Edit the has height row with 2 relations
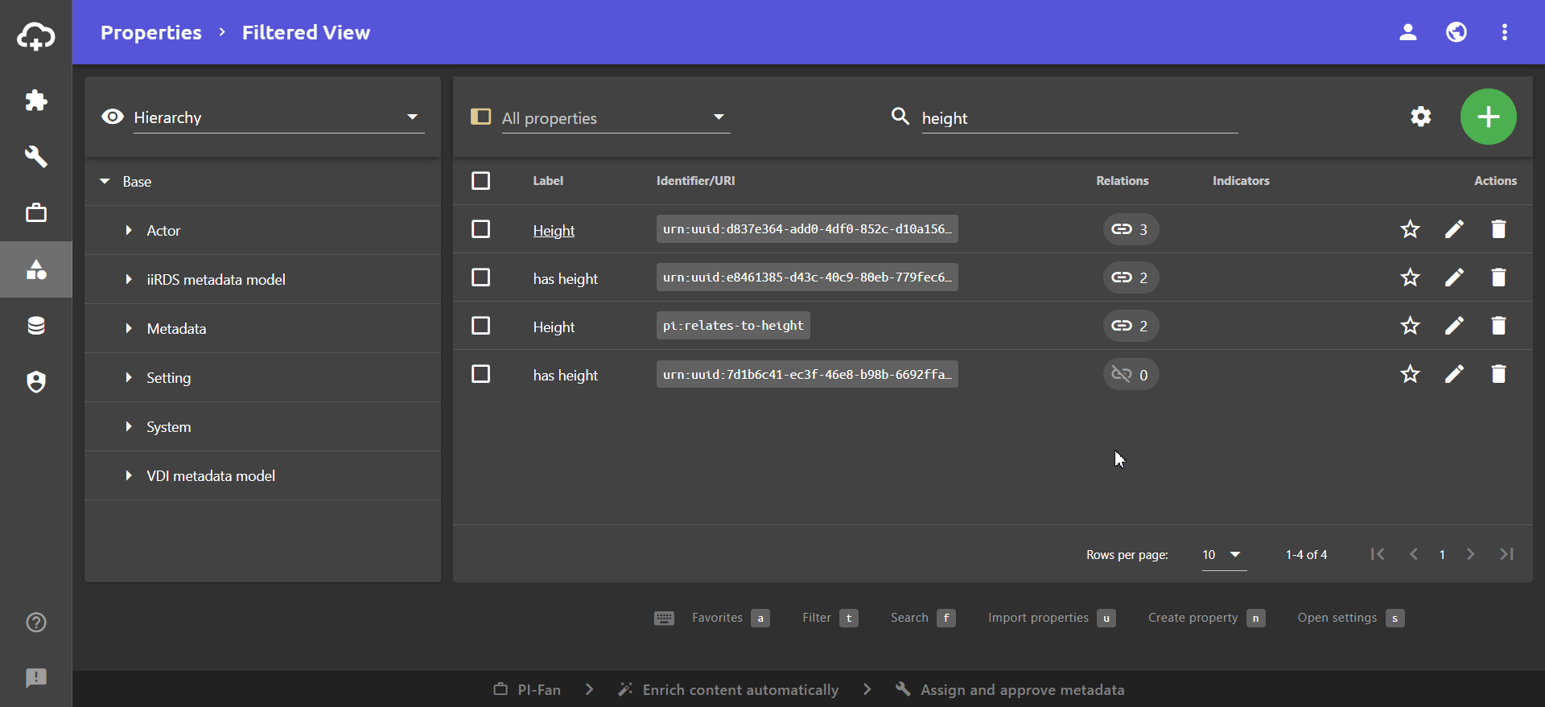This screenshot has height=707, width=1545. pyautogui.click(x=1454, y=277)
